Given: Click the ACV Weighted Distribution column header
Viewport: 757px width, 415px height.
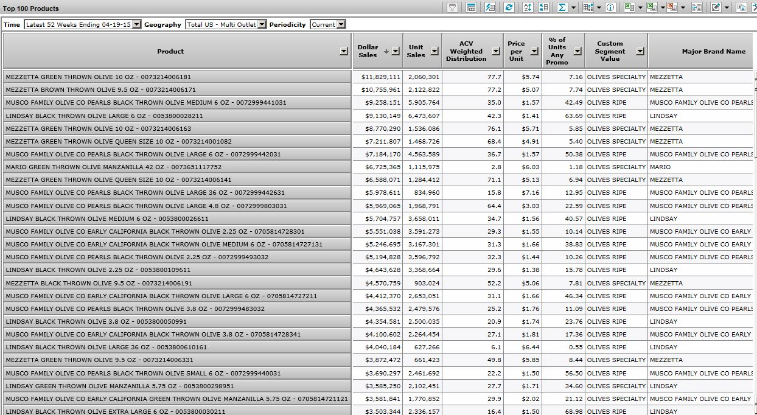Looking at the screenshot, I should (x=466, y=51).
